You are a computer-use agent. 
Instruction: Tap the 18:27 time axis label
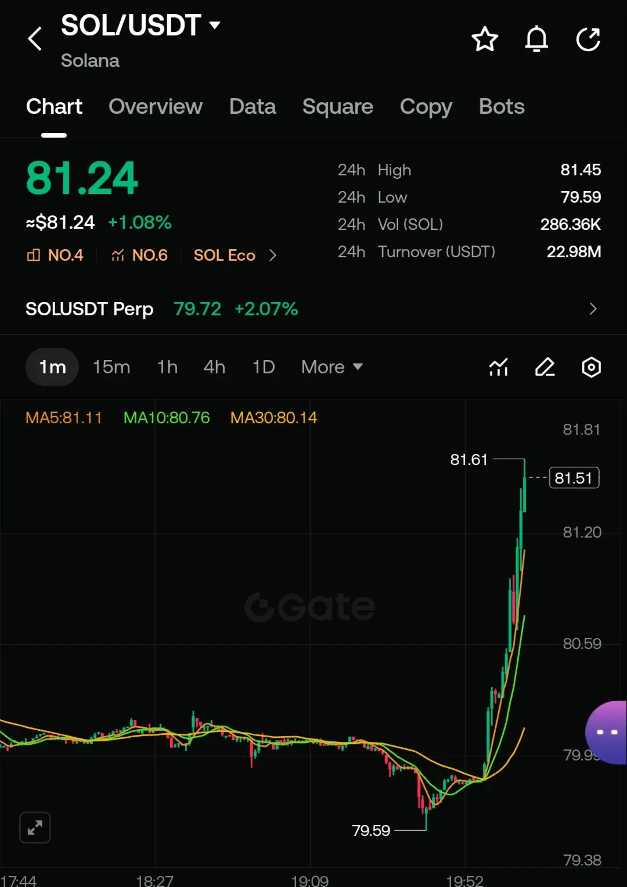pos(154,881)
